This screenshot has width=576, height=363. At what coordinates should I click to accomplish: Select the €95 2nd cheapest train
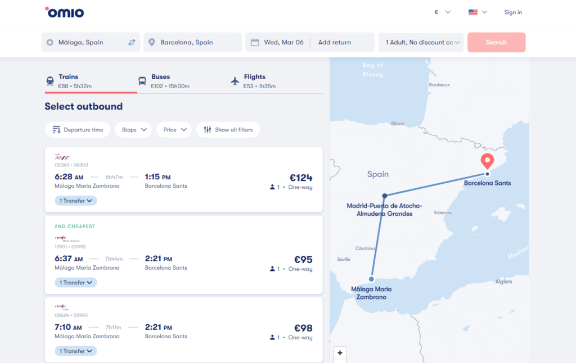pyautogui.click(x=184, y=255)
